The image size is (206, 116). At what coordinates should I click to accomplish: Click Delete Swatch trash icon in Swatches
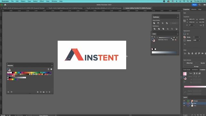pos(50,92)
